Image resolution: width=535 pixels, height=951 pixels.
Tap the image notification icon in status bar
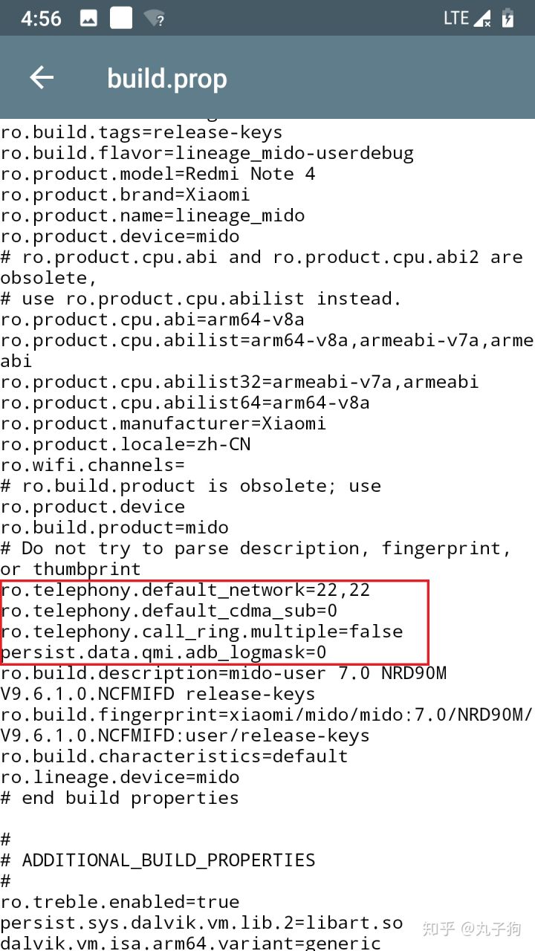89,19
